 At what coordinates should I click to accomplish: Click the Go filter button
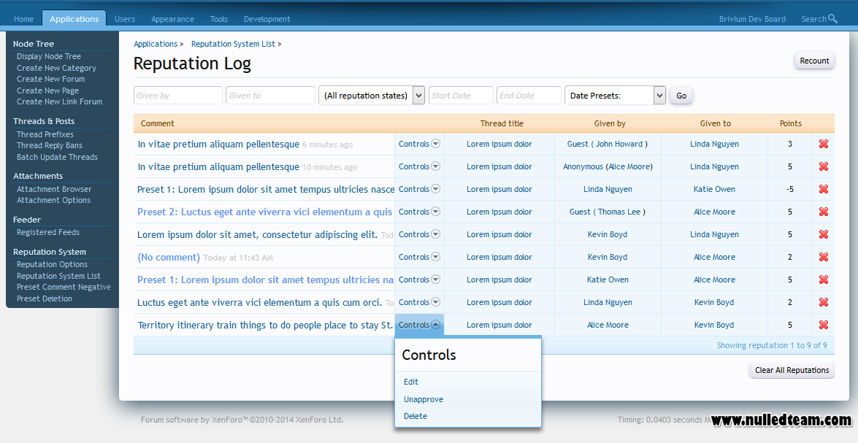(x=681, y=96)
